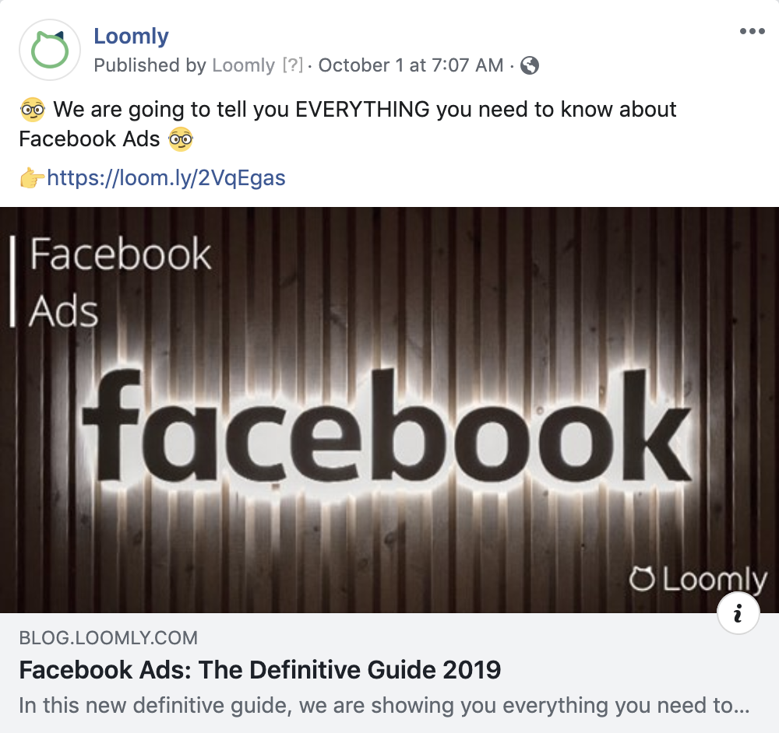Click the Loomly page name
779x733 pixels.
[130, 36]
